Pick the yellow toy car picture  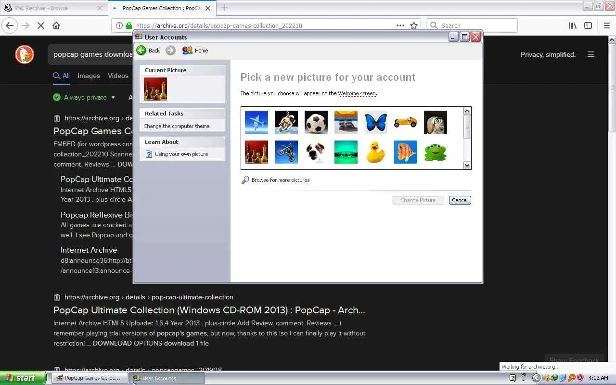(x=406, y=122)
